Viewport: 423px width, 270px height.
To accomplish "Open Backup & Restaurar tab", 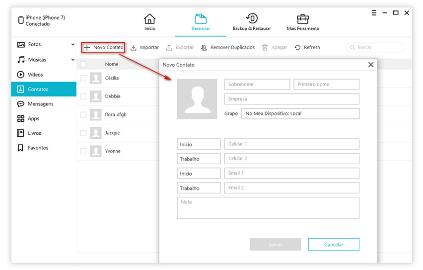I will [252, 22].
